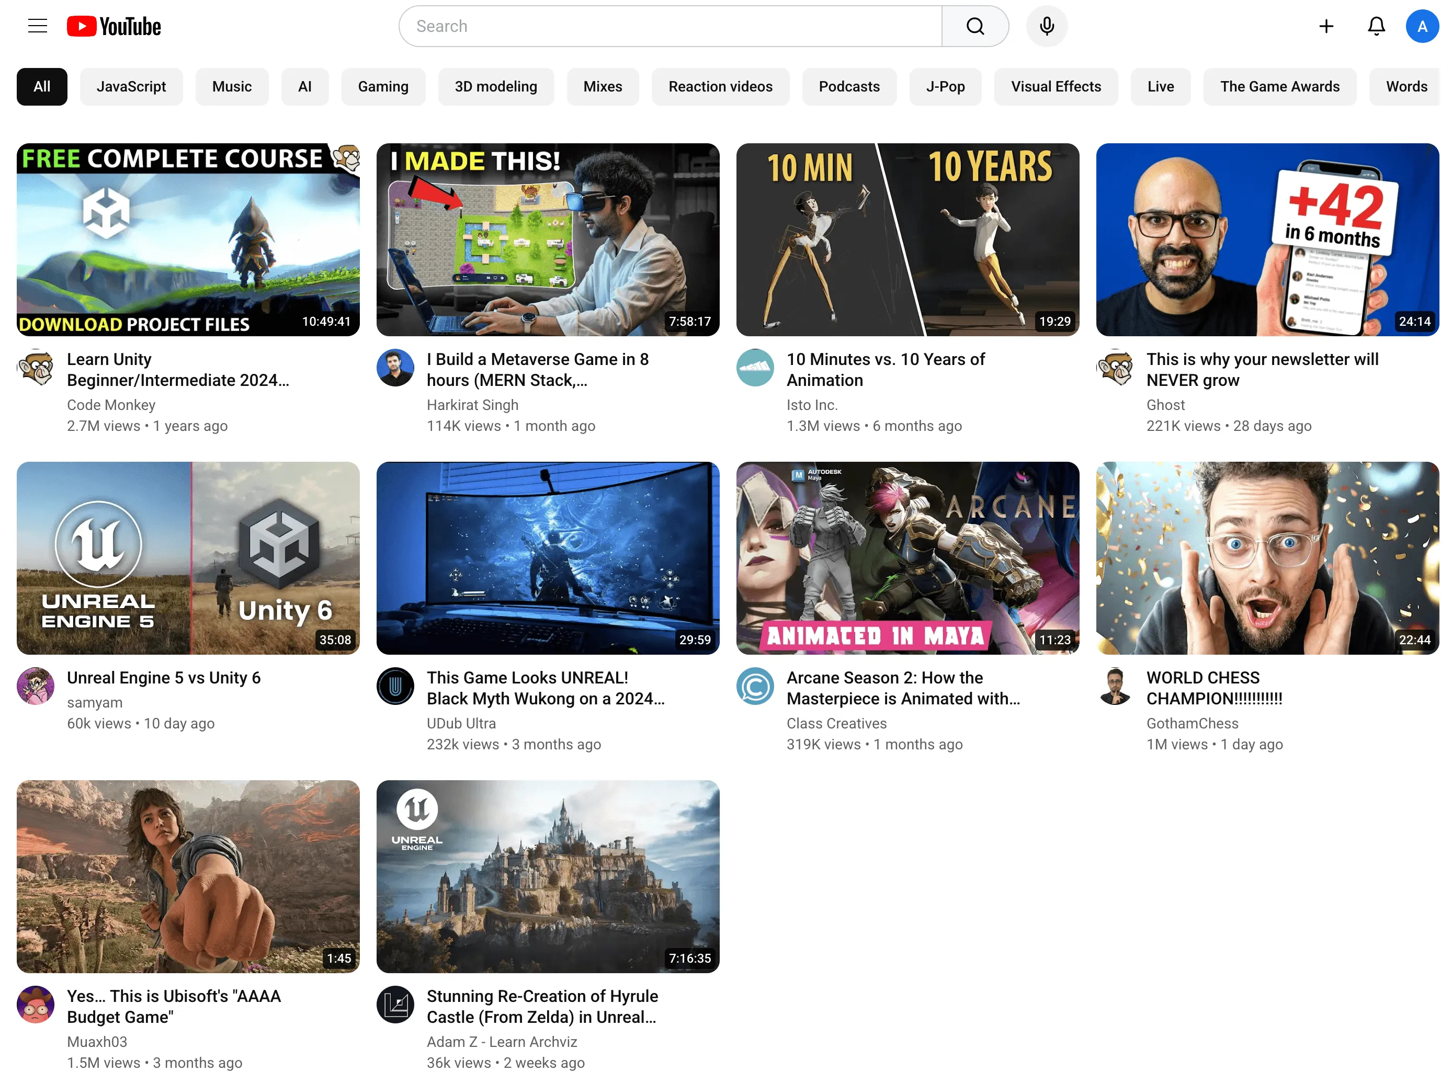Click title 'Learn Unity Beginner/Intermediate 2024'
Viewport: 1452px width, 1072px height.
click(x=178, y=370)
